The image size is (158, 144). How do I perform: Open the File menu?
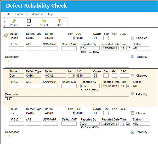(x=8, y=14)
